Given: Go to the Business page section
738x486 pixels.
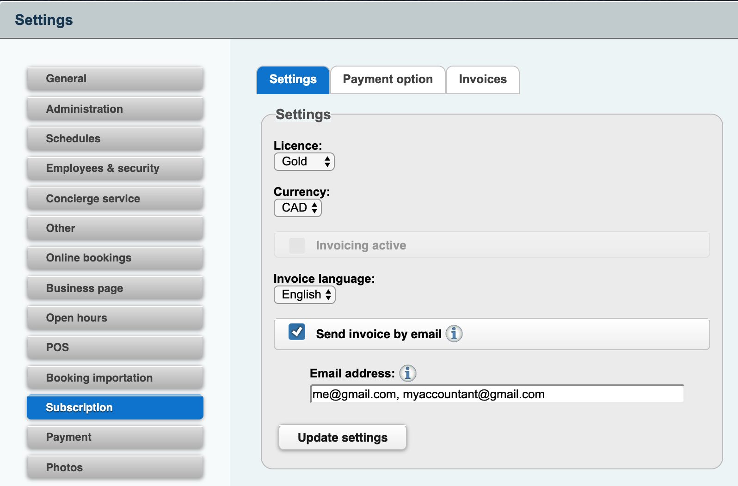Looking at the screenshot, I should (115, 289).
